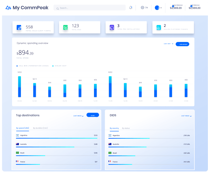208x172 pixels.
Task: Click France flag in DIDS panel
Action: pos(110,161)
